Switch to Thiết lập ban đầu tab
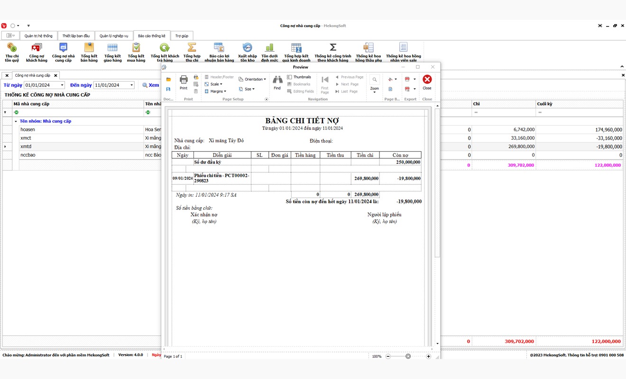Image resolution: width=626 pixels, height=379 pixels. 76,36
